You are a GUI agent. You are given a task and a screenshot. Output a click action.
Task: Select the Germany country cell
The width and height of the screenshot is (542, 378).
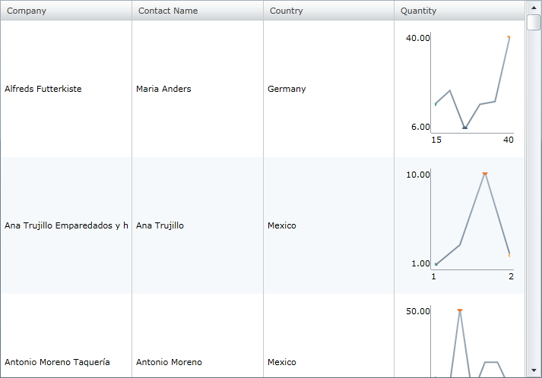[287, 89]
